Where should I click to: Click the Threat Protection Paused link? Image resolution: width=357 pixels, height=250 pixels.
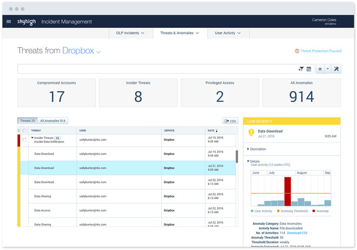tap(321, 51)
